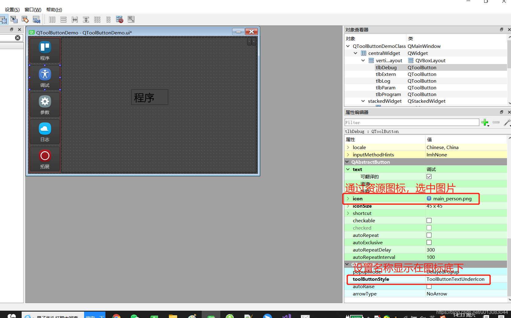Apply horizontal layout from toolbar
Image resolution: width=511 pixels, height=318 pixels.
(x=52, y=20)
